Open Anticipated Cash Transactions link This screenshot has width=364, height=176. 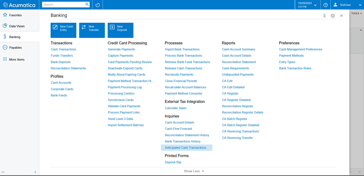coord(186,148)
